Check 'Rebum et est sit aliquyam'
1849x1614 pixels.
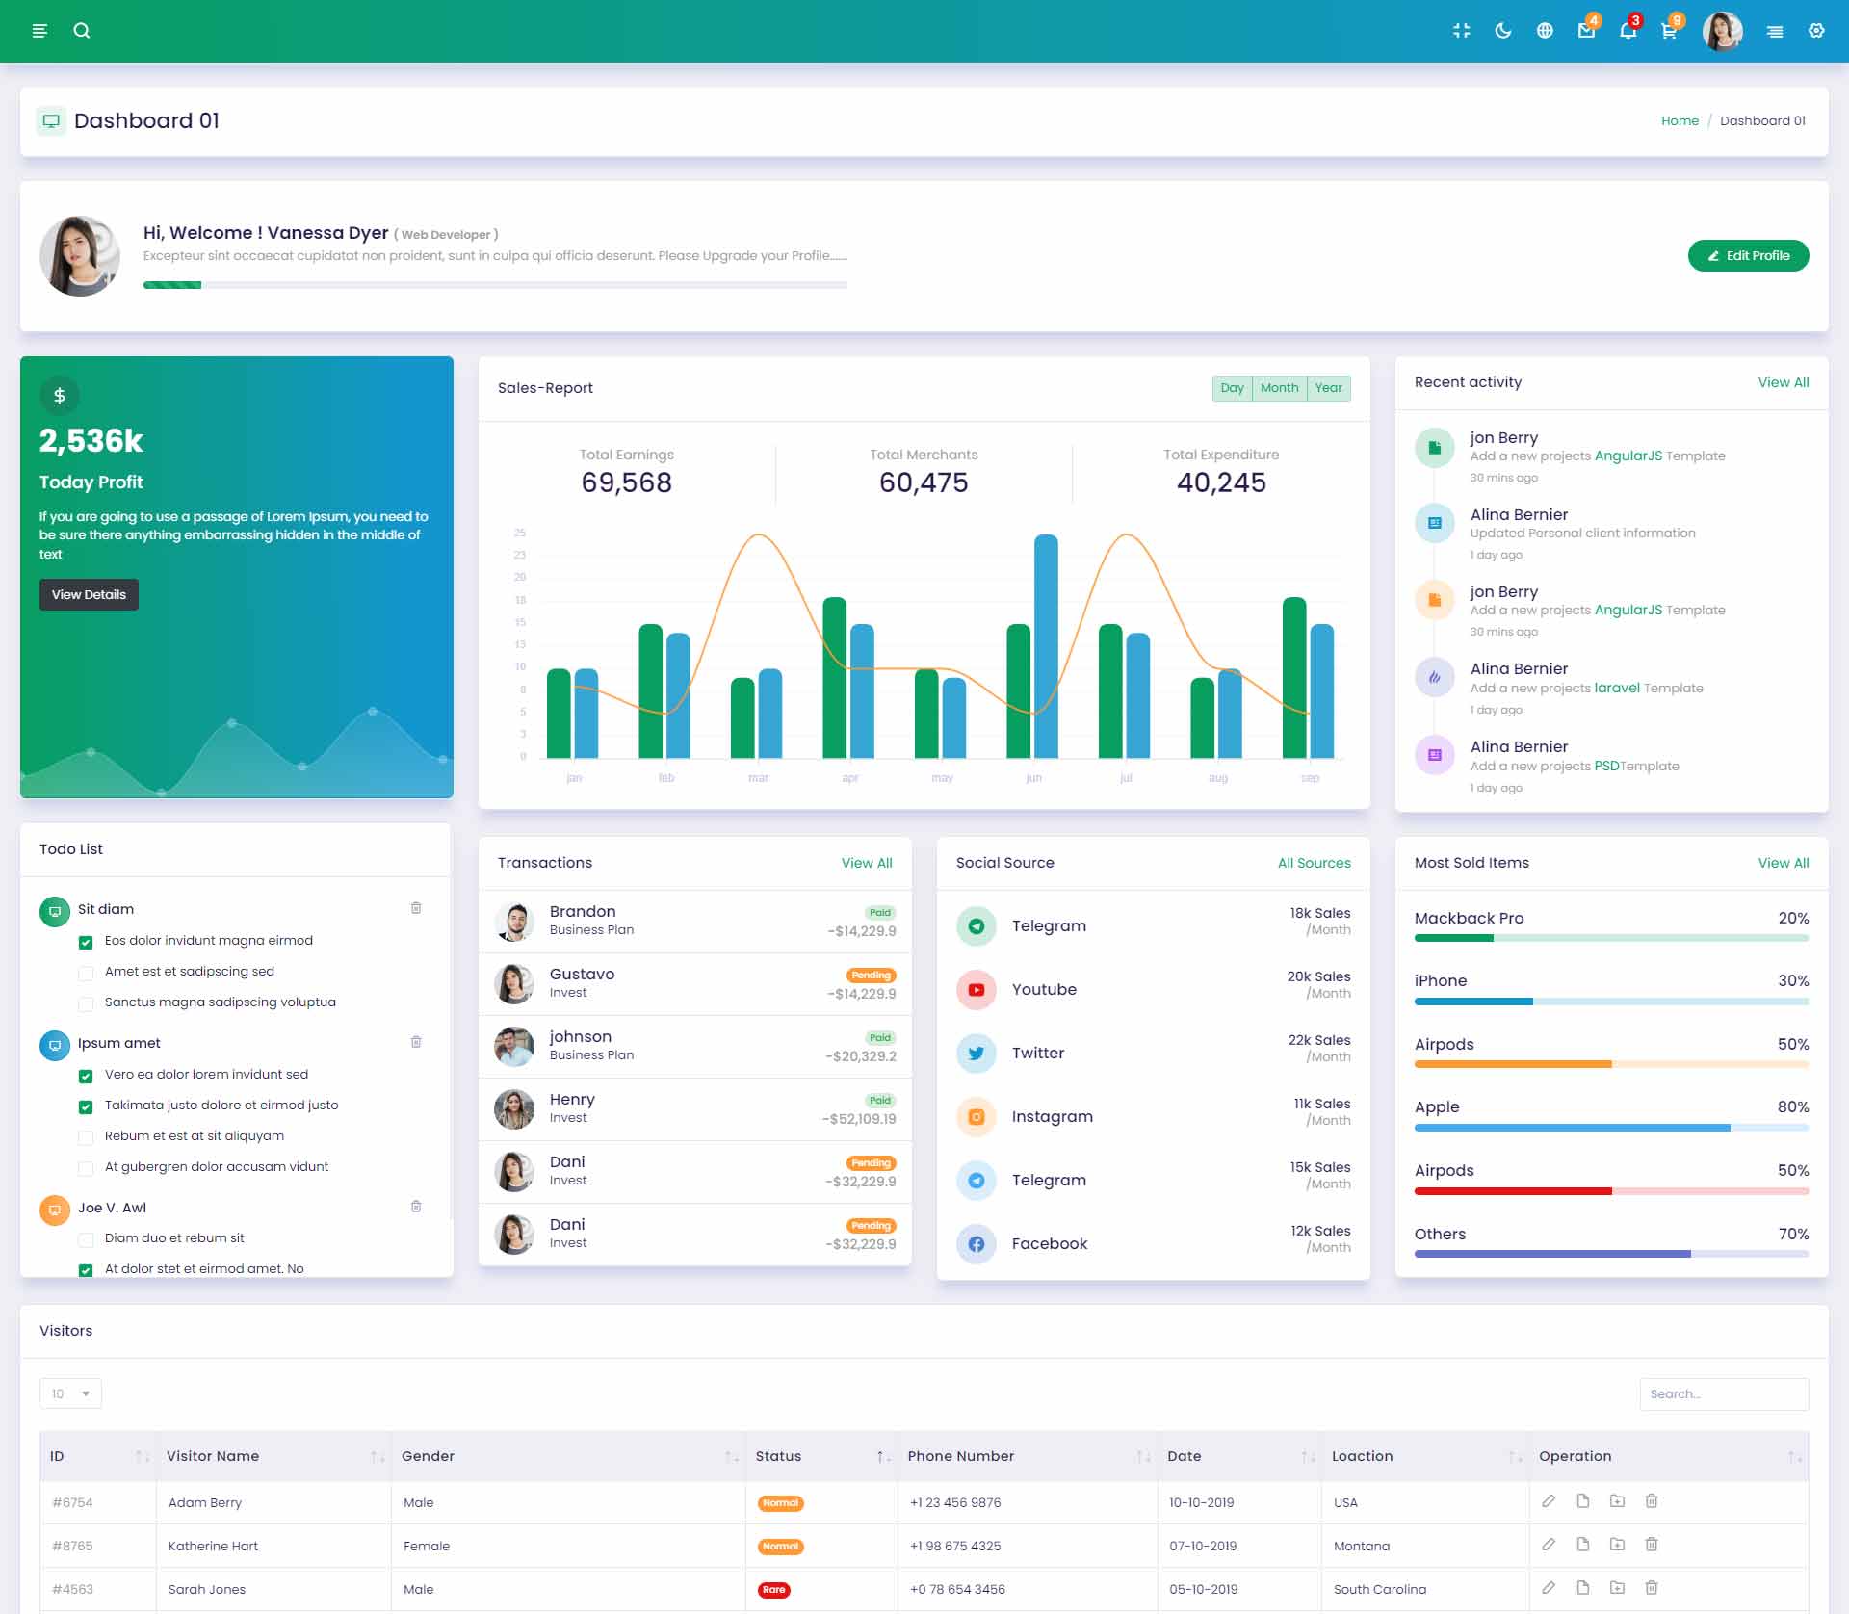coord(86,1137)
